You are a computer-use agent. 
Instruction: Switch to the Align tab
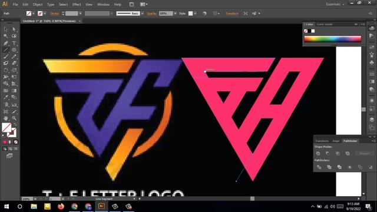[x=336, y=141]
